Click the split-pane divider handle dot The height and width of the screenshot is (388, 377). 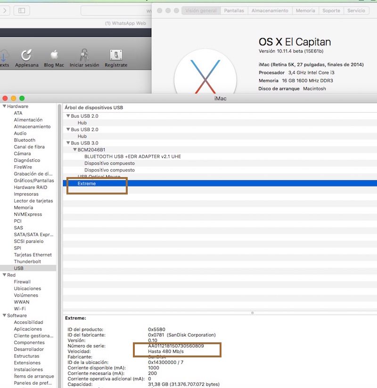click(x=253, y=313)
